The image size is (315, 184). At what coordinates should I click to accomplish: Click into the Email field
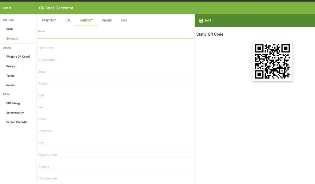tap(115, 72)
